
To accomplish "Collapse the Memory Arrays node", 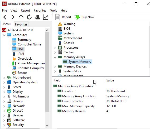I will (x=55, y=57).
